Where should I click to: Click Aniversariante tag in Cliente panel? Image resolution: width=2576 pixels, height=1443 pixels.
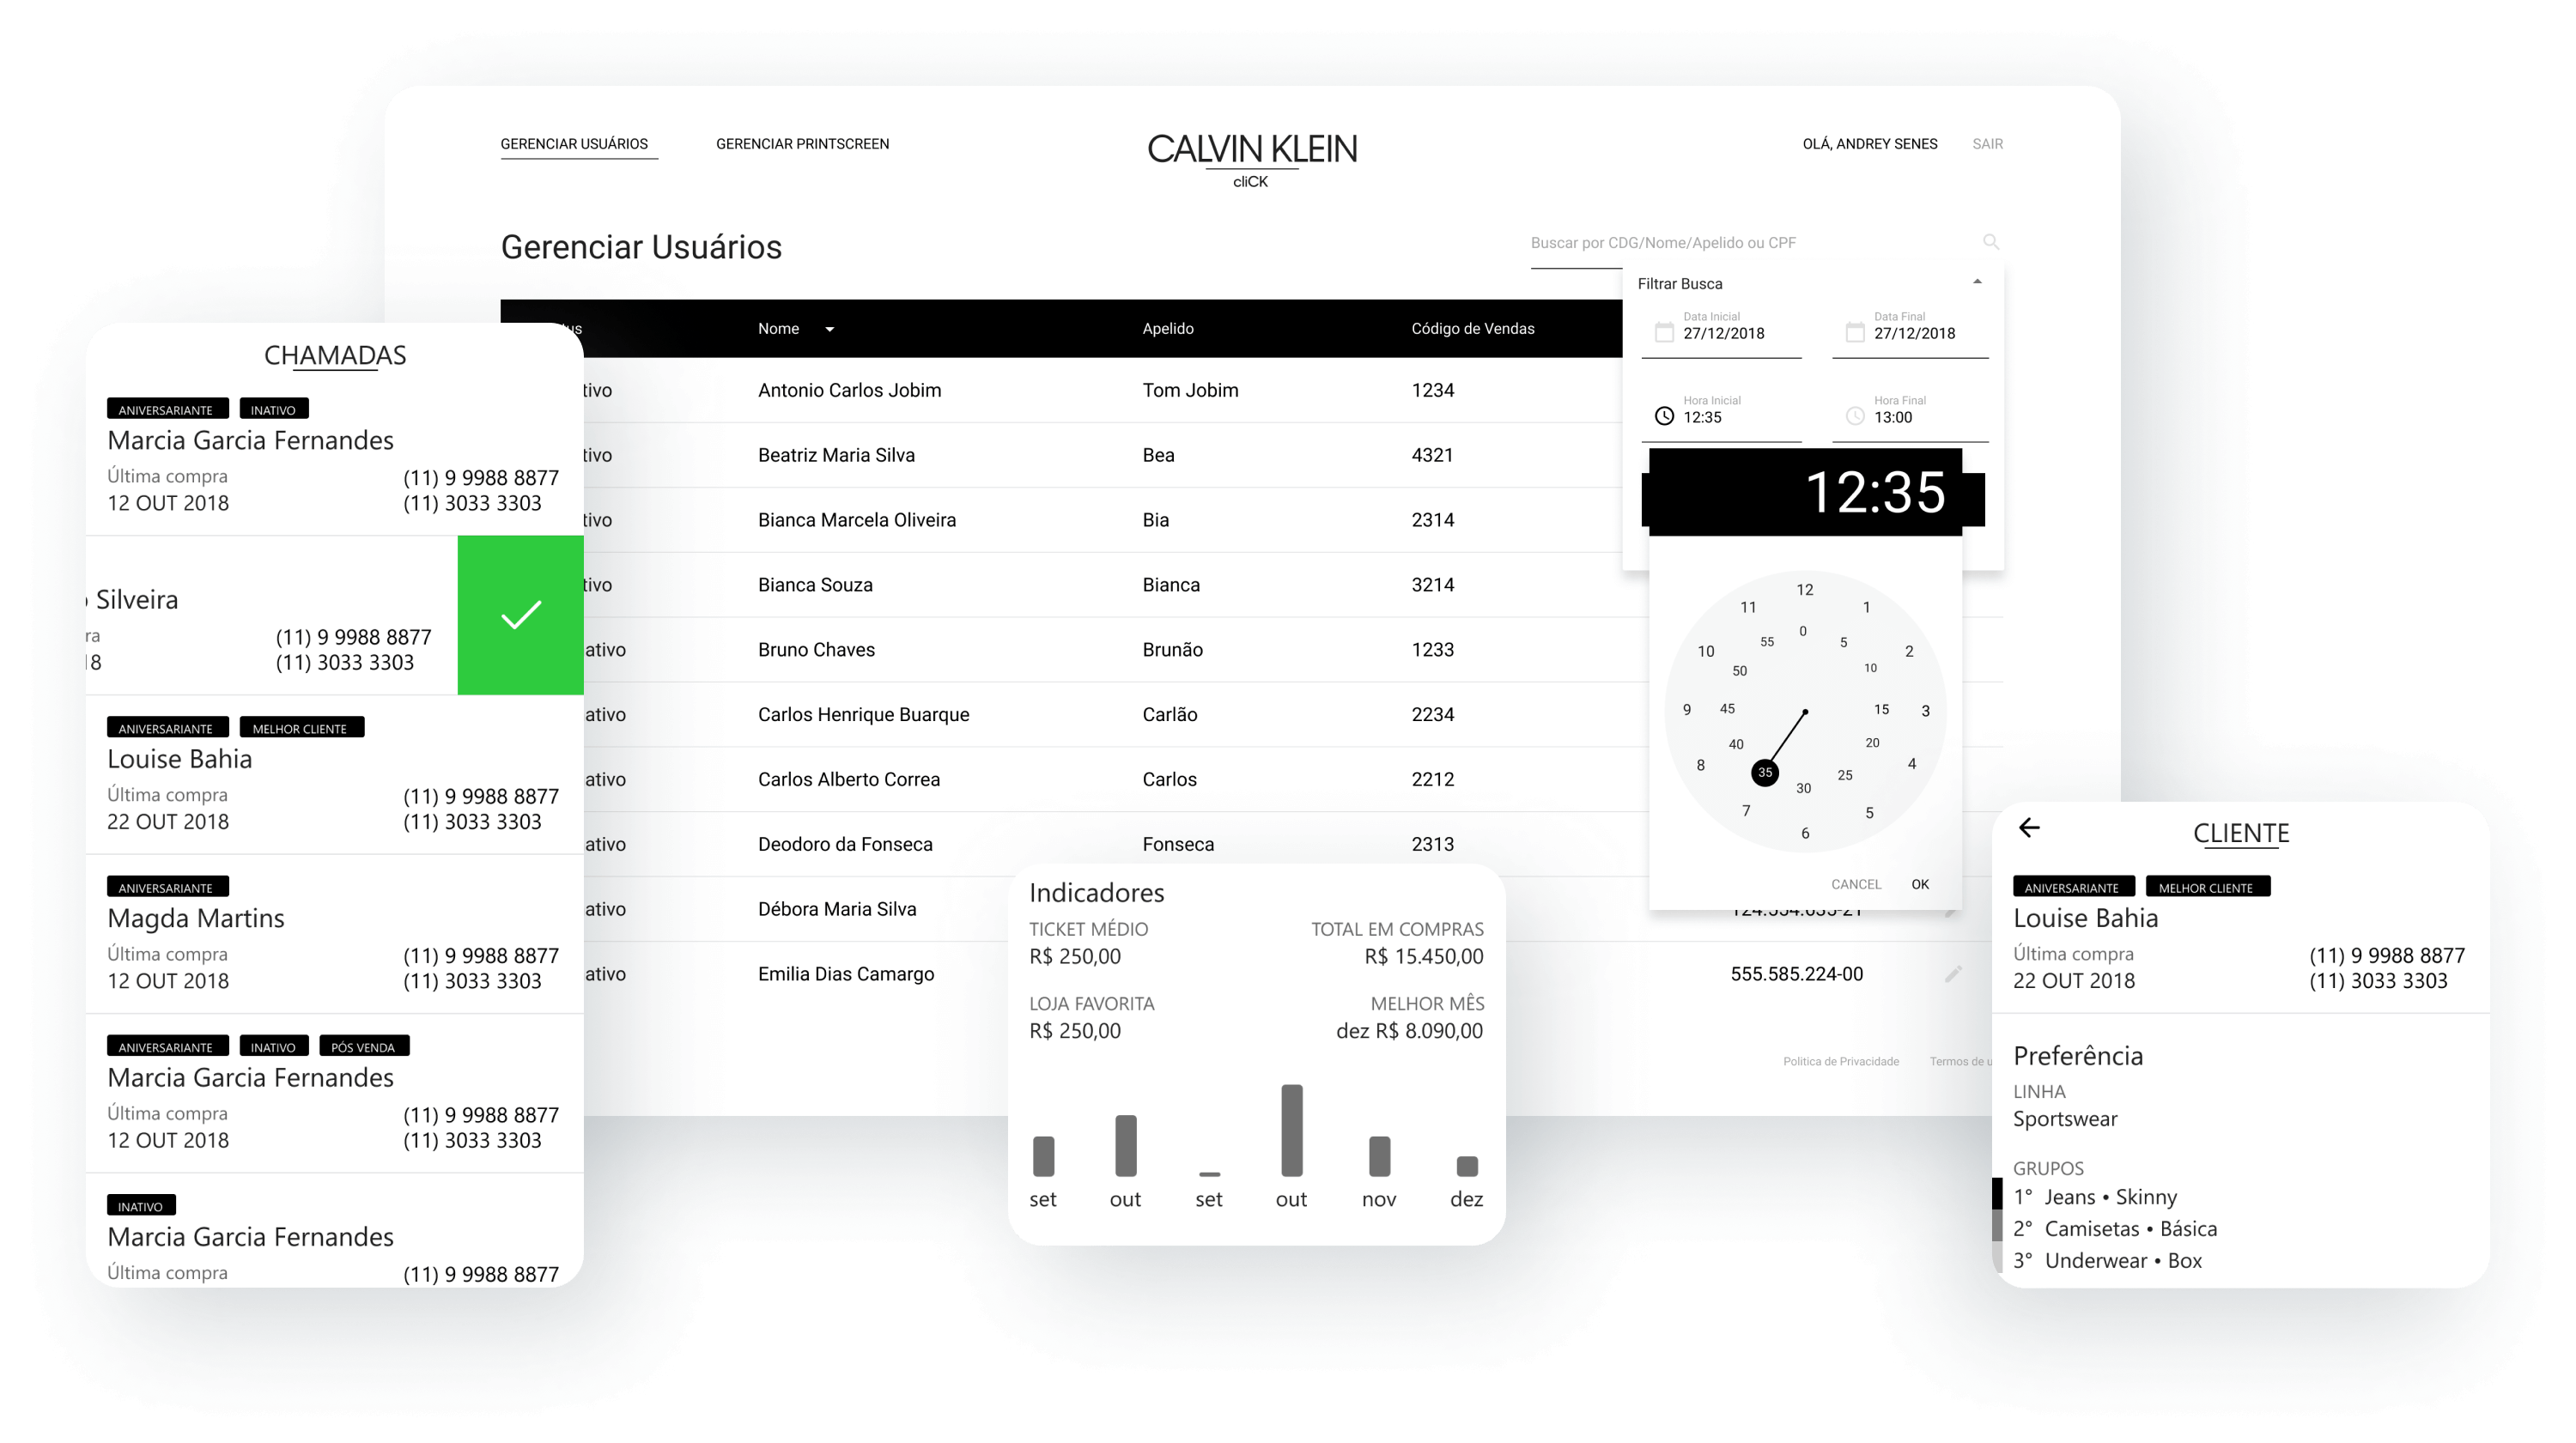click(x=2073, y=887)
